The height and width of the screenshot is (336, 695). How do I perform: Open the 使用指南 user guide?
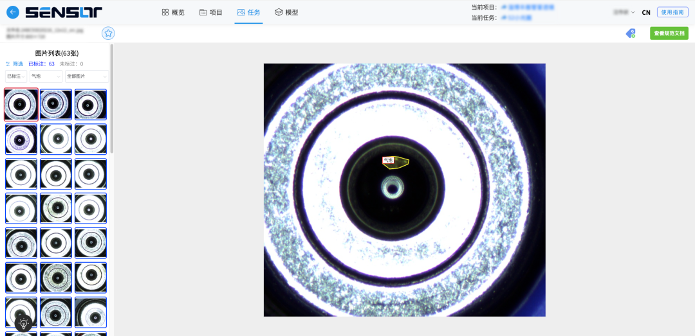coord(672,12)
